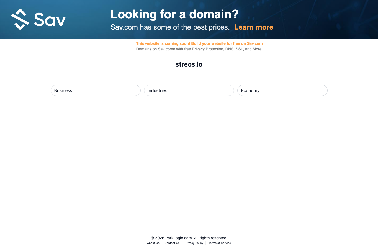
Task: Click the white Sav wordmark text
Action: 50,19
